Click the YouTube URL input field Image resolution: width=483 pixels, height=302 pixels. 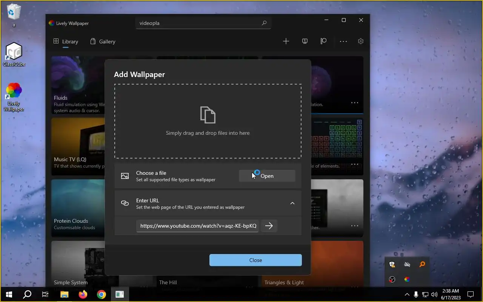tap(197, 226)
